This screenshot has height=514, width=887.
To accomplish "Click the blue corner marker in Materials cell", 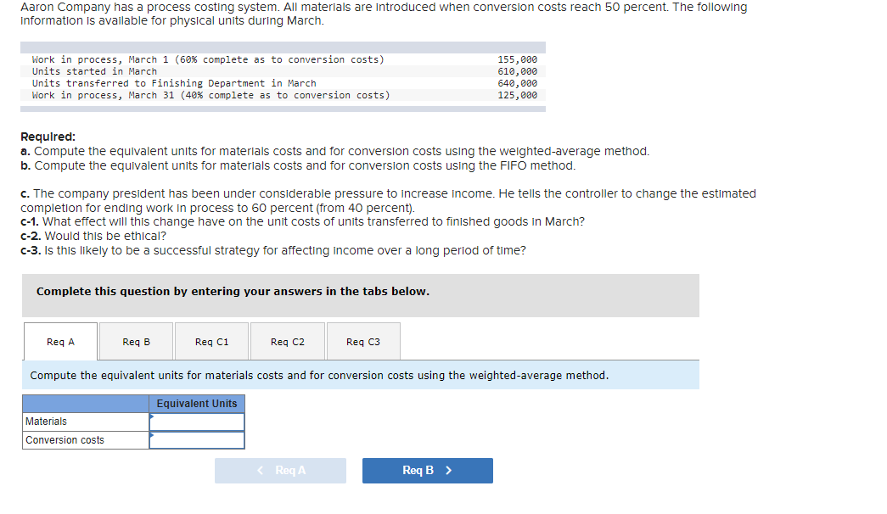I will coord(153,416).
